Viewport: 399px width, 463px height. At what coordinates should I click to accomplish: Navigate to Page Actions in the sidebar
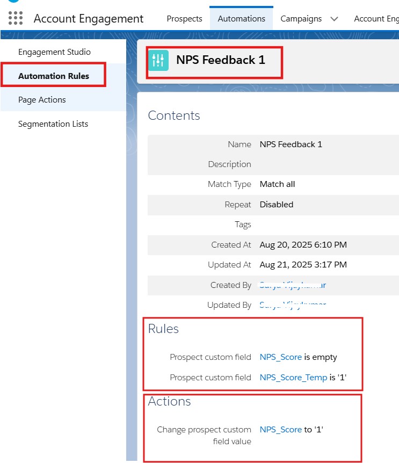pos(42,100)
